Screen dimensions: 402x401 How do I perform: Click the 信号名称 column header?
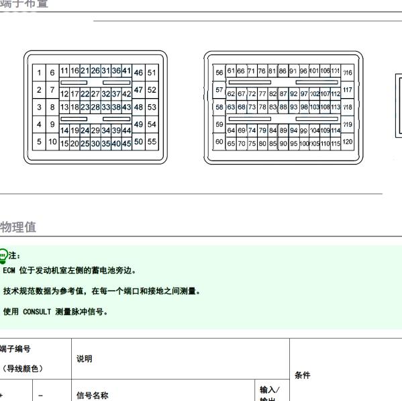(93, 396)
